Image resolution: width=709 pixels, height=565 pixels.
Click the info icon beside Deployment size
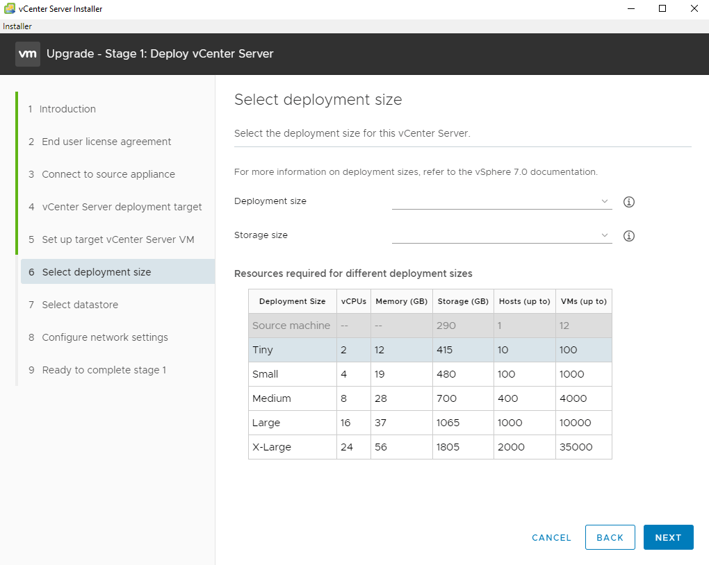(x=629, y=202)
